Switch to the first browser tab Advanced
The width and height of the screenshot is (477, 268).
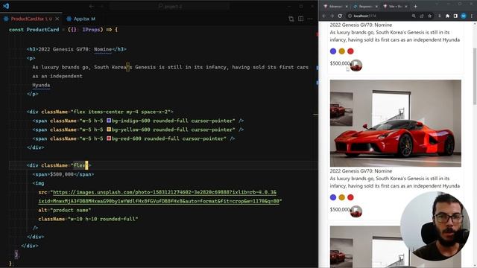[x=335, y=6]
